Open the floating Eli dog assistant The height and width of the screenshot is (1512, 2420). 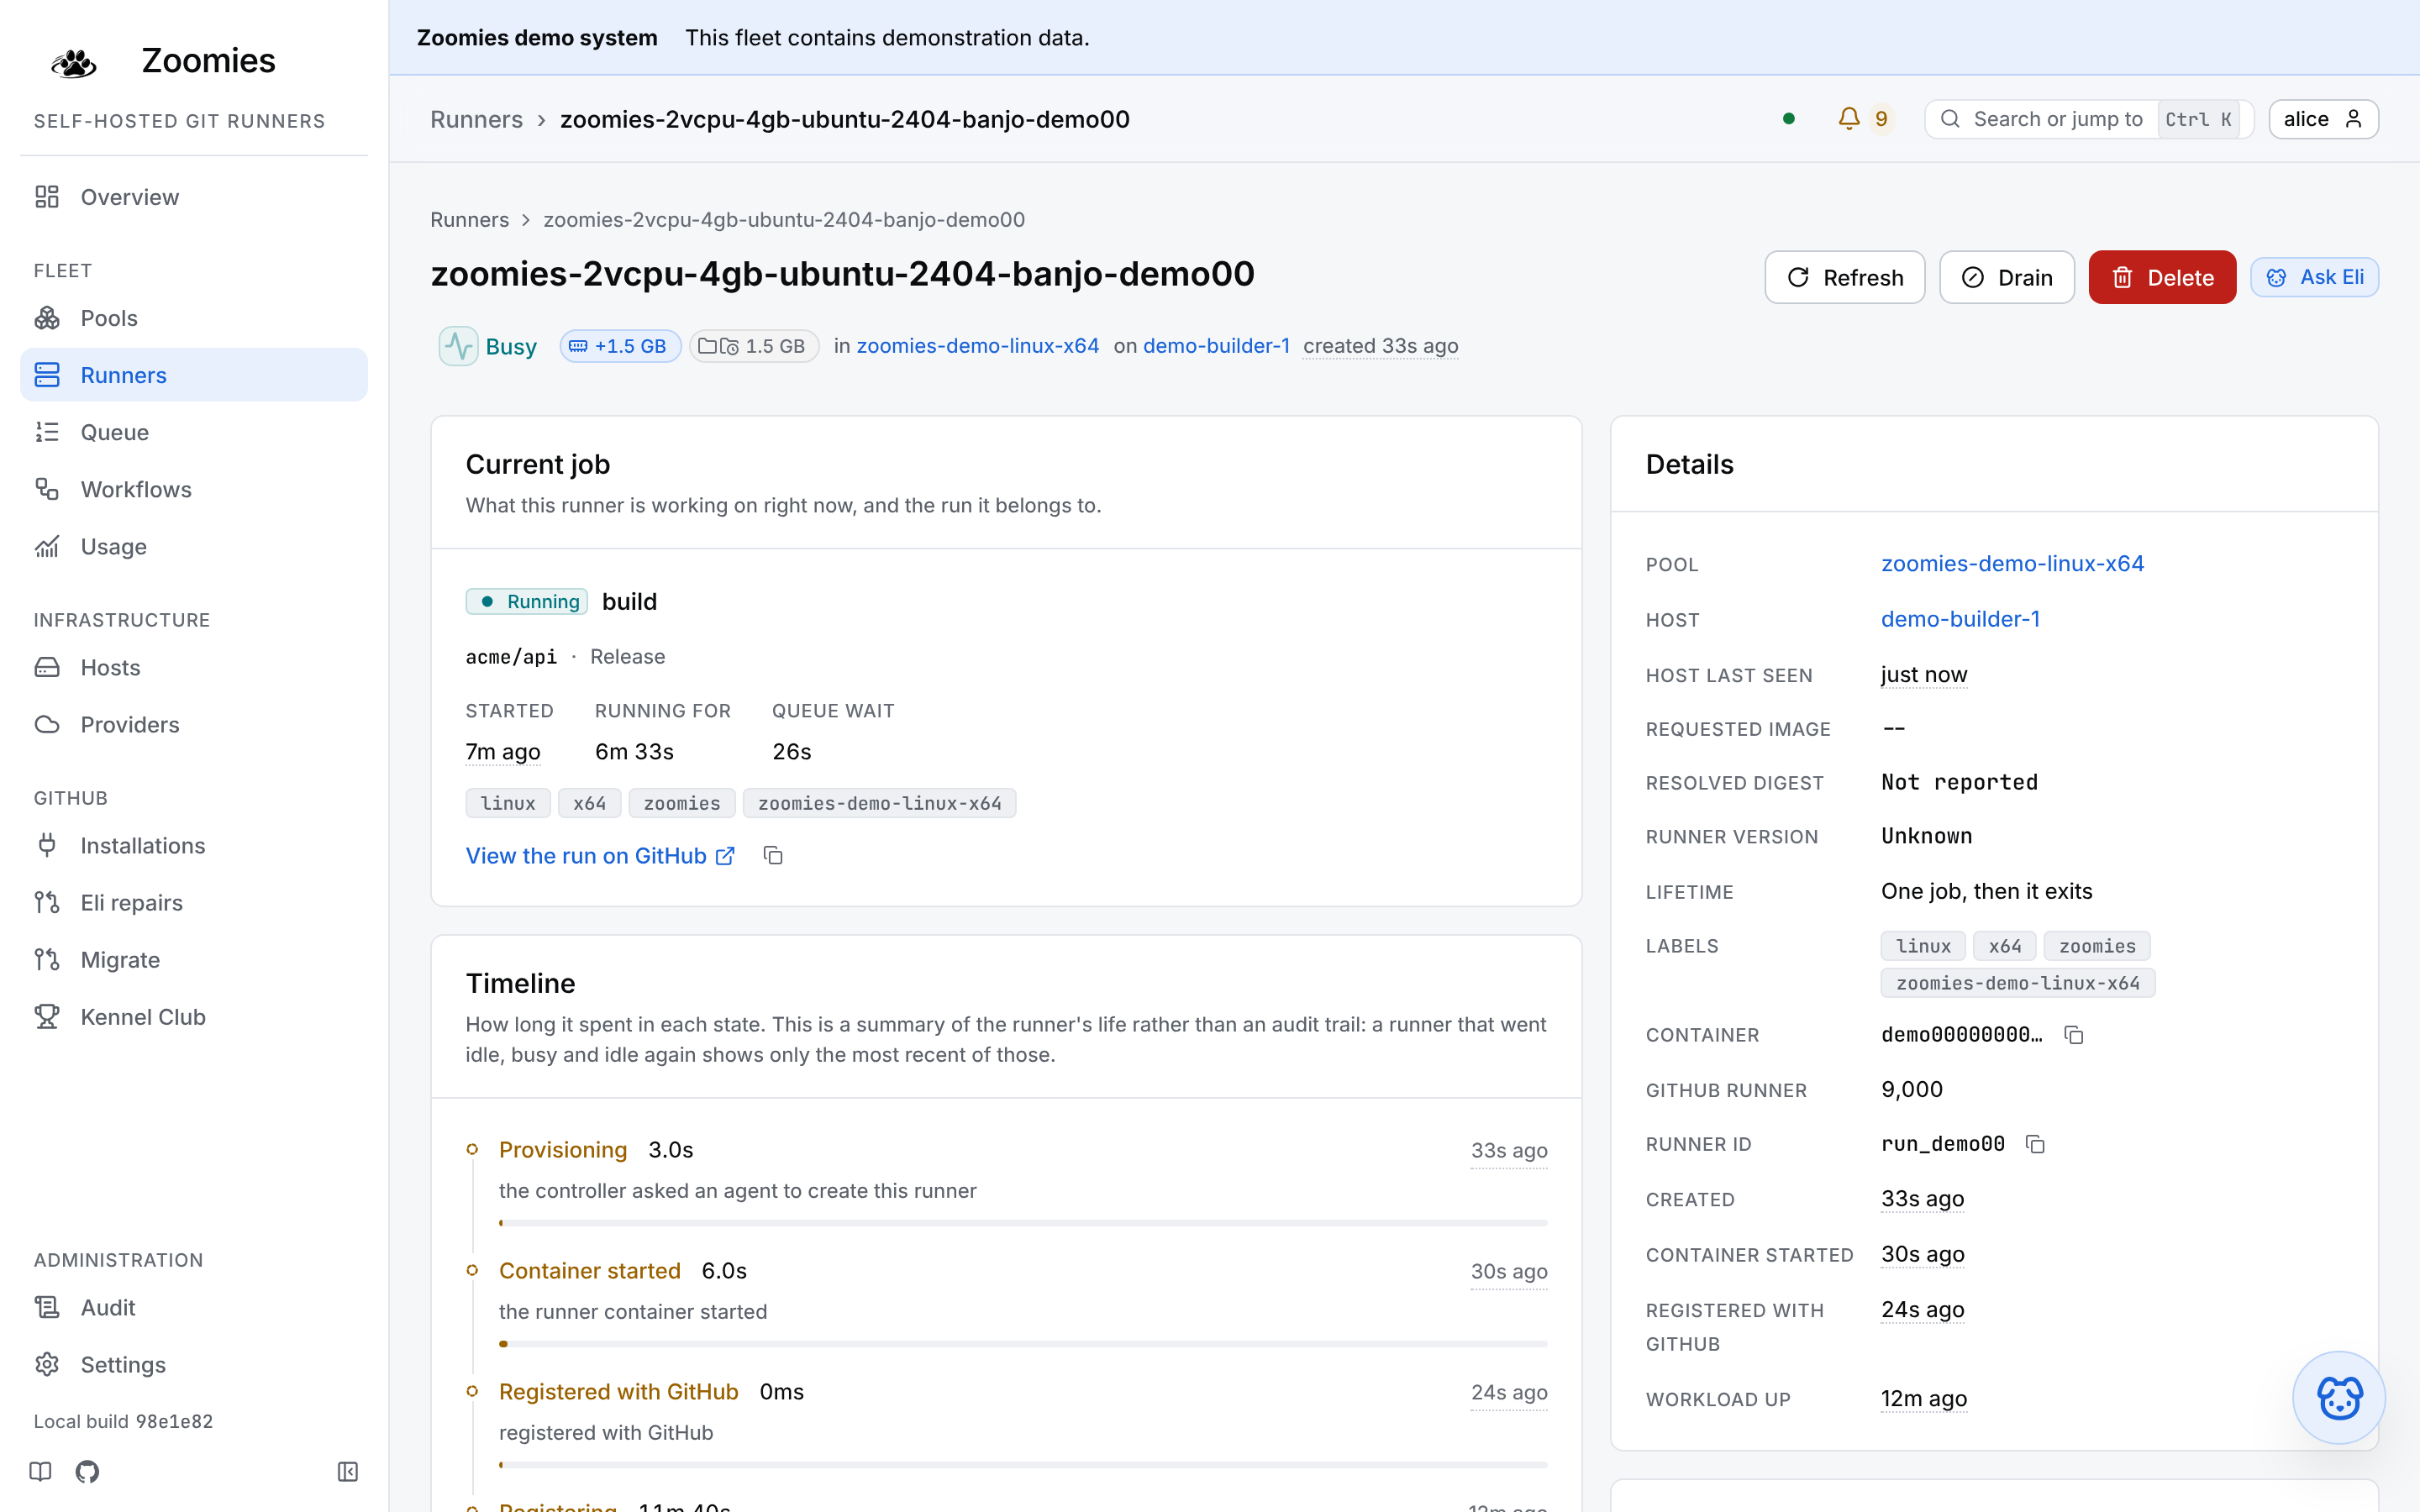pyautogui.click(x=2338, y=1397)
